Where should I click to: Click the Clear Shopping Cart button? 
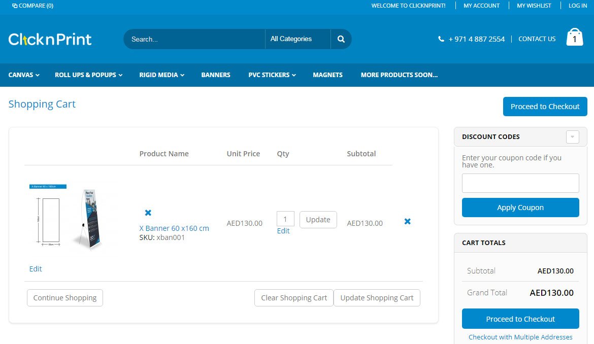294,298
